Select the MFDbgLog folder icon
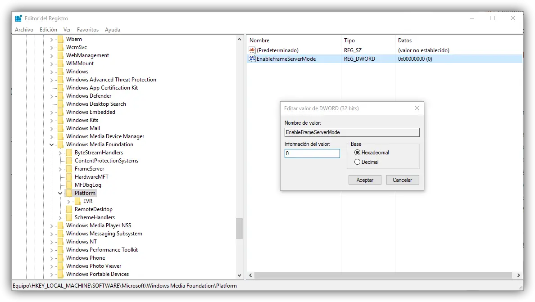Image resolution: width=535 pixels, height=302 pixels. click(69, 185)
